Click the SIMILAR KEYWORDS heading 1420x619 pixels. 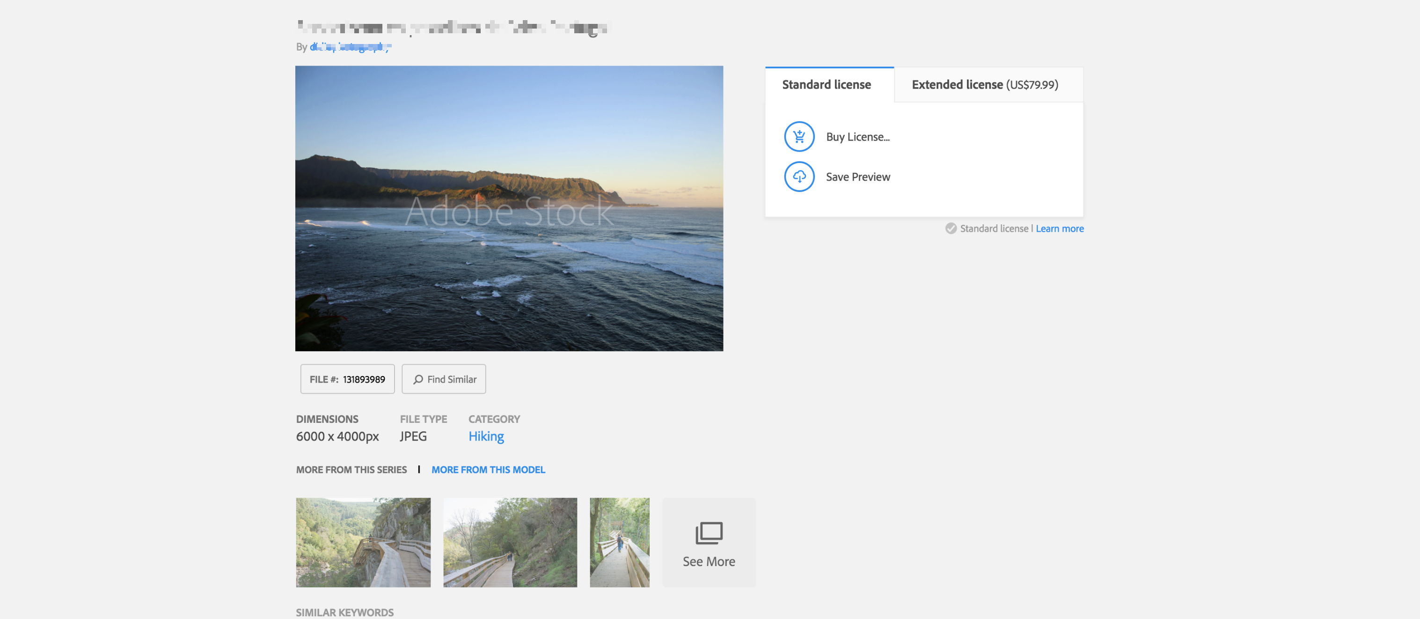click(344, 612)
